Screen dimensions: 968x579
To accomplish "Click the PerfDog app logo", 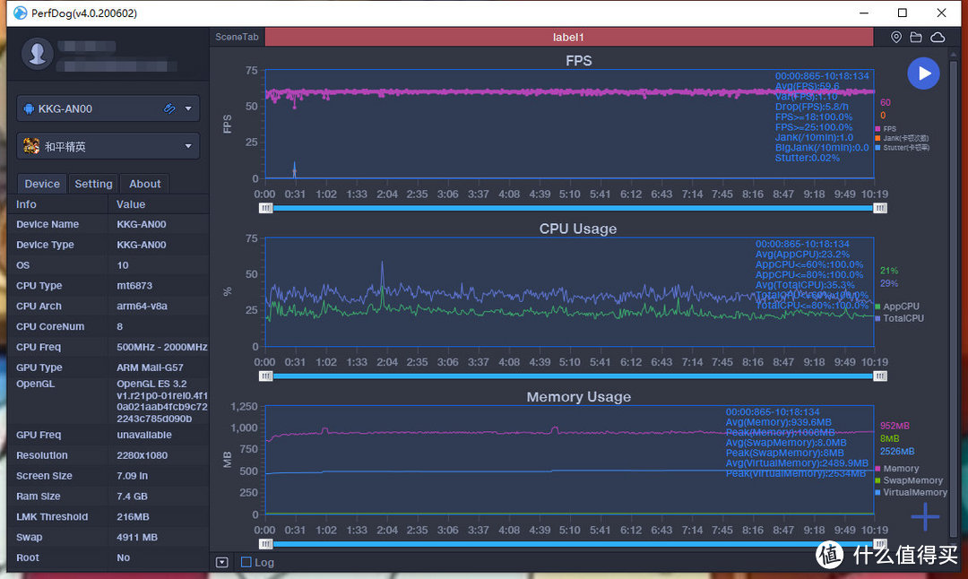I will coord(21,13).
